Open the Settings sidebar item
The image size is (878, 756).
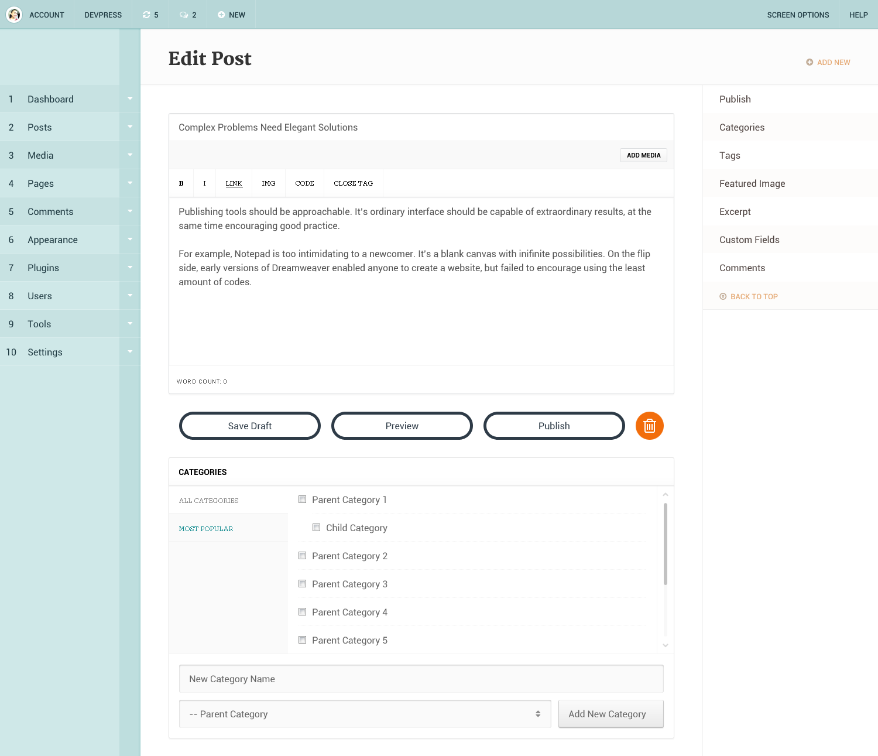(60, 352)
